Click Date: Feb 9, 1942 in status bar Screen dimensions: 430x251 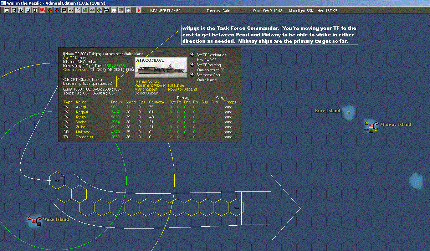point(267,11)
